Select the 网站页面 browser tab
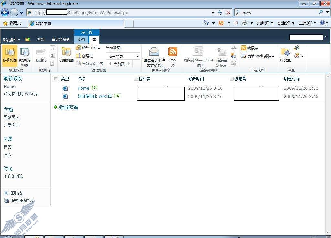 pos(76,23)
